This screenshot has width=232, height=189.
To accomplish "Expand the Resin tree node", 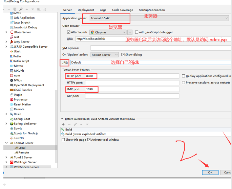I will click(x=6, y=114).
